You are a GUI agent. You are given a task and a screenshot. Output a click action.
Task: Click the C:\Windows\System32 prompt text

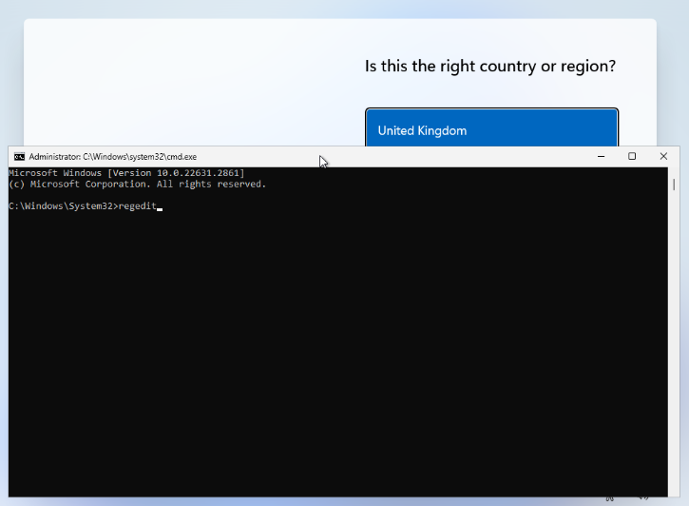(64, 206)
